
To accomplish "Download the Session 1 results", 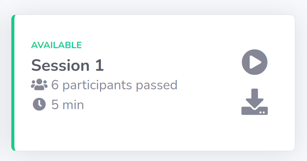I will pyautogui.click(x=254, y=102).
